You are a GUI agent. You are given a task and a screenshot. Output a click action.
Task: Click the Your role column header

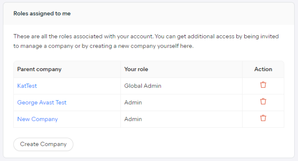point(136,69)
